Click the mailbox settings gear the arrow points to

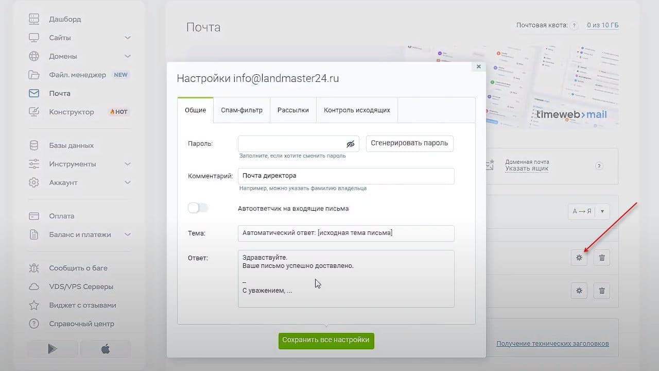click(x=579, y=258)
